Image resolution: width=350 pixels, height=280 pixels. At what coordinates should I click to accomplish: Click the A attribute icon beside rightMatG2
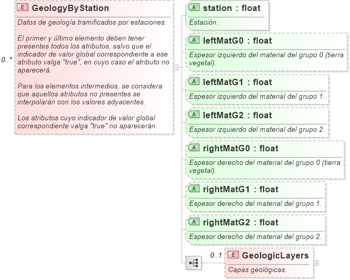(x=194, y=222)
